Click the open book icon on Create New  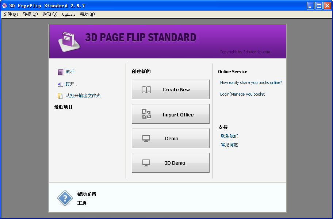coord(146,89)
